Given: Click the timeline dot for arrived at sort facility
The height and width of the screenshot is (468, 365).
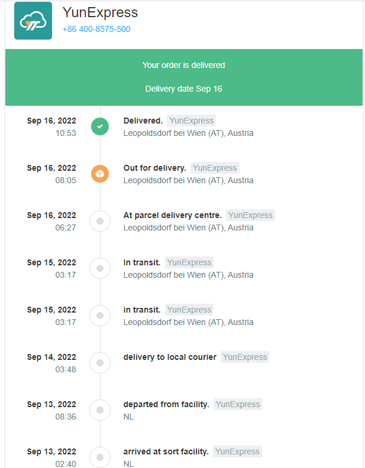Looking at the screenshot, I should [x=100, y=457].
